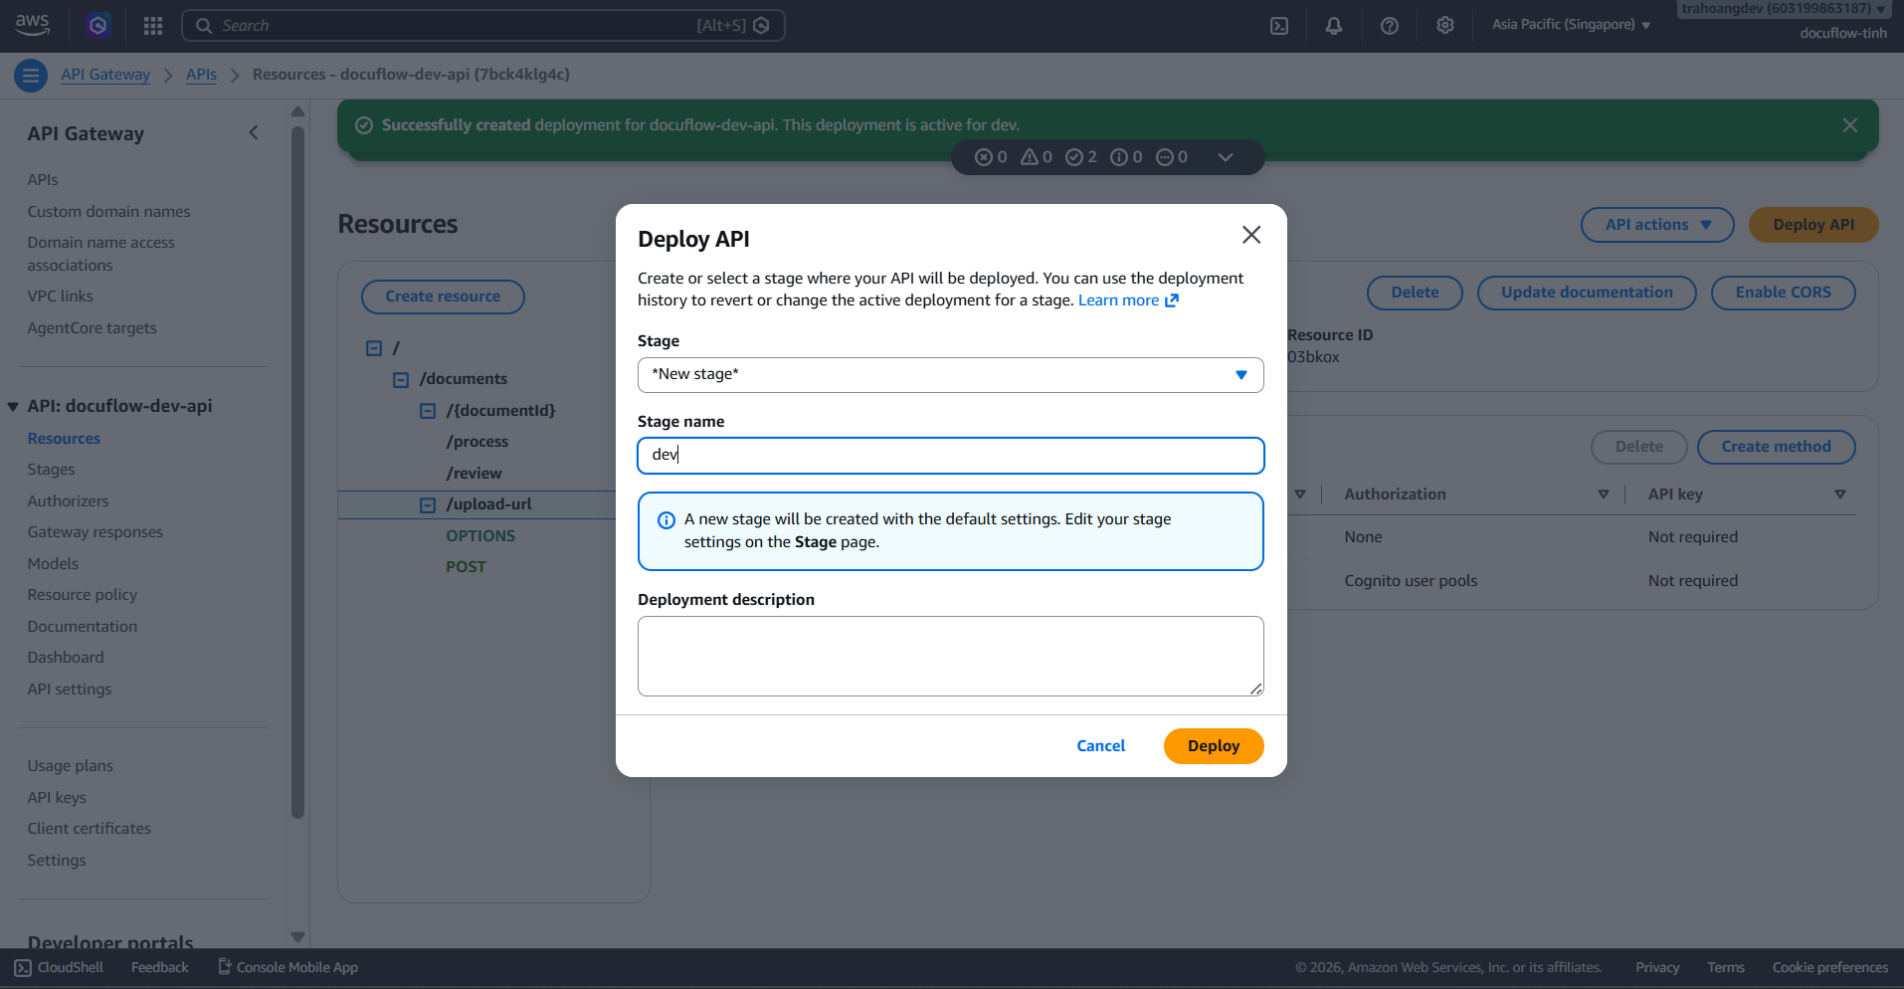Toggle the hamburger navigation menu

(31, 75)
